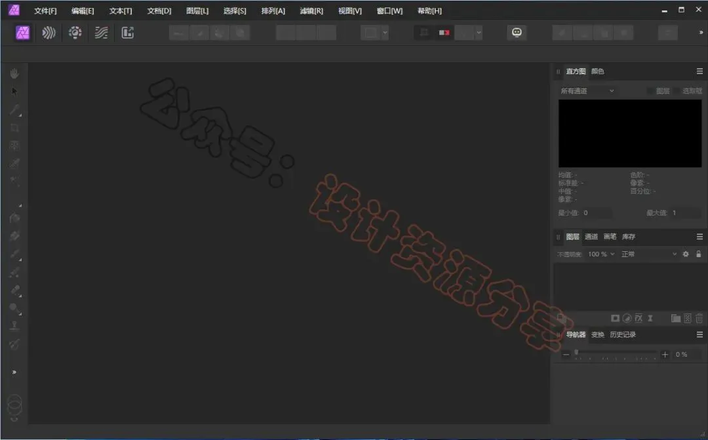Open the opacity 100 % dropdown
The width and height of the screenshot is (708, 440).
click(x=601, y=254)
